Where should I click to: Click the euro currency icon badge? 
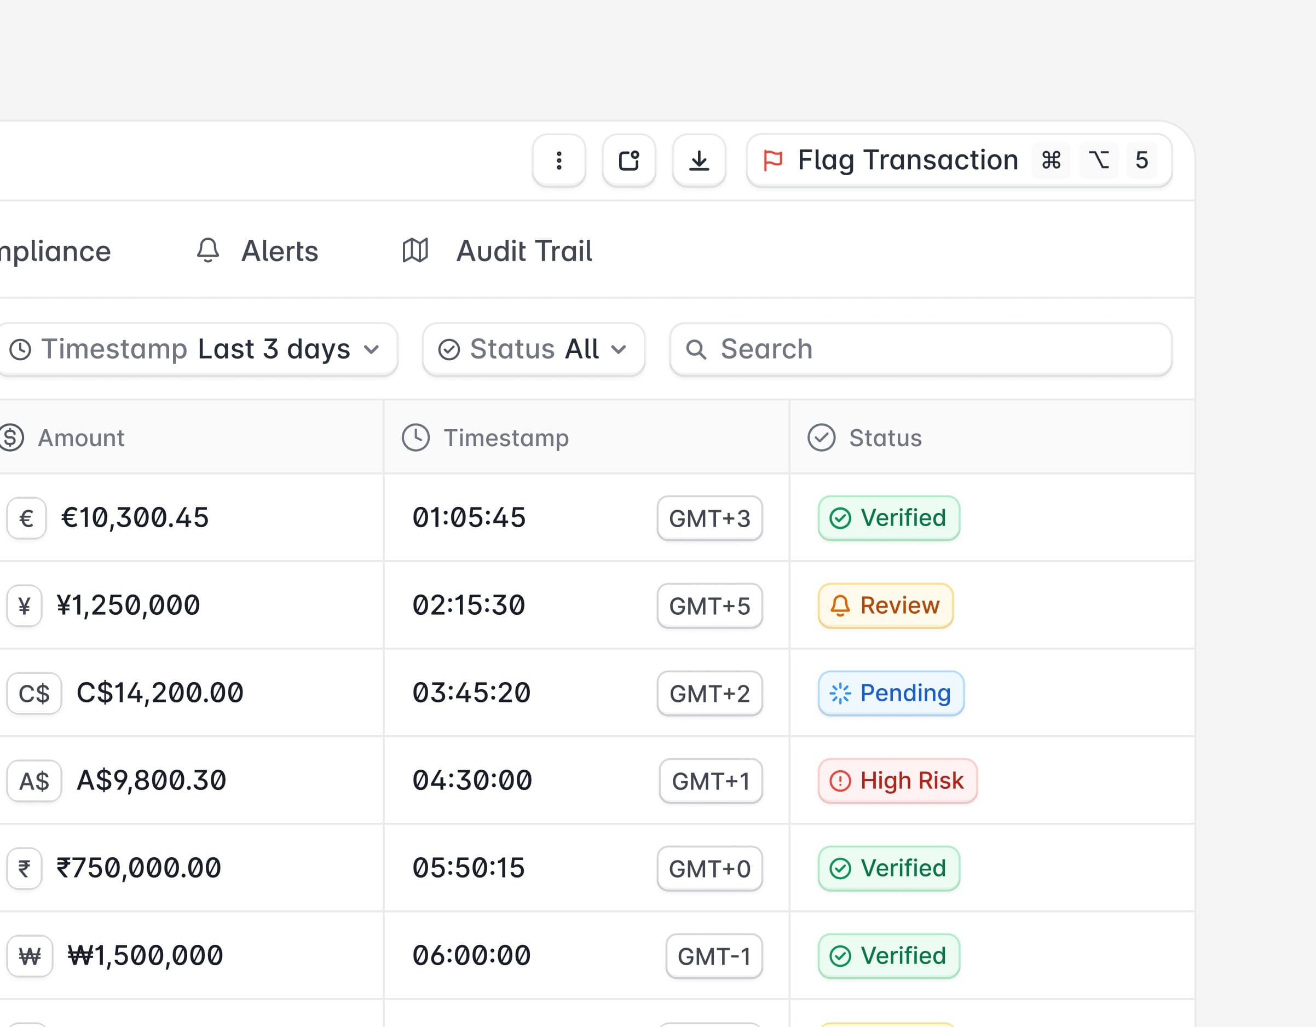[26, 518]
